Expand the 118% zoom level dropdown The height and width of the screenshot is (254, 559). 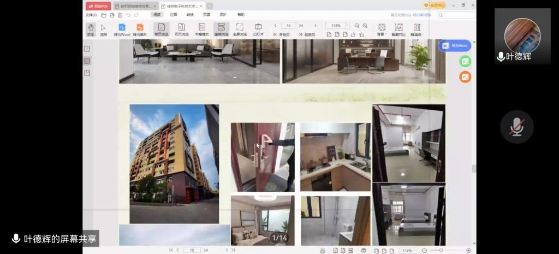click(x=347, y=26)
